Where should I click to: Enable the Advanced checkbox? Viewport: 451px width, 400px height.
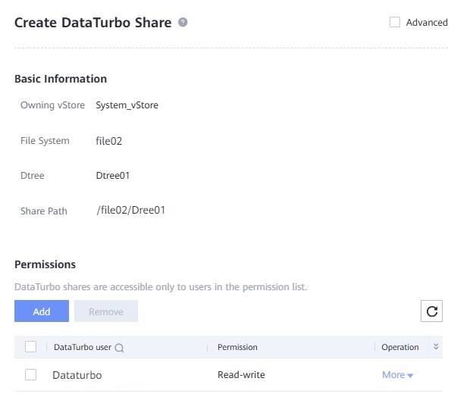point(395,22)
